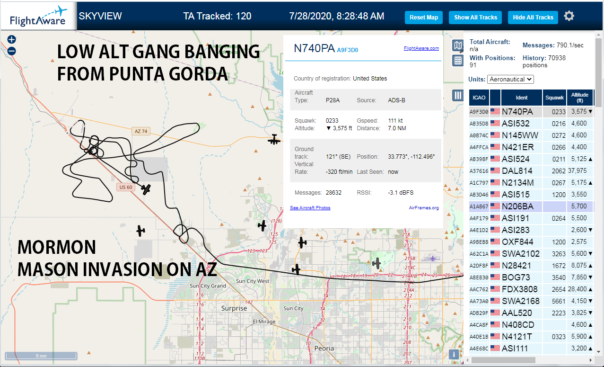
Task: Toggle the grid view icon
Action: click(457, 60)
